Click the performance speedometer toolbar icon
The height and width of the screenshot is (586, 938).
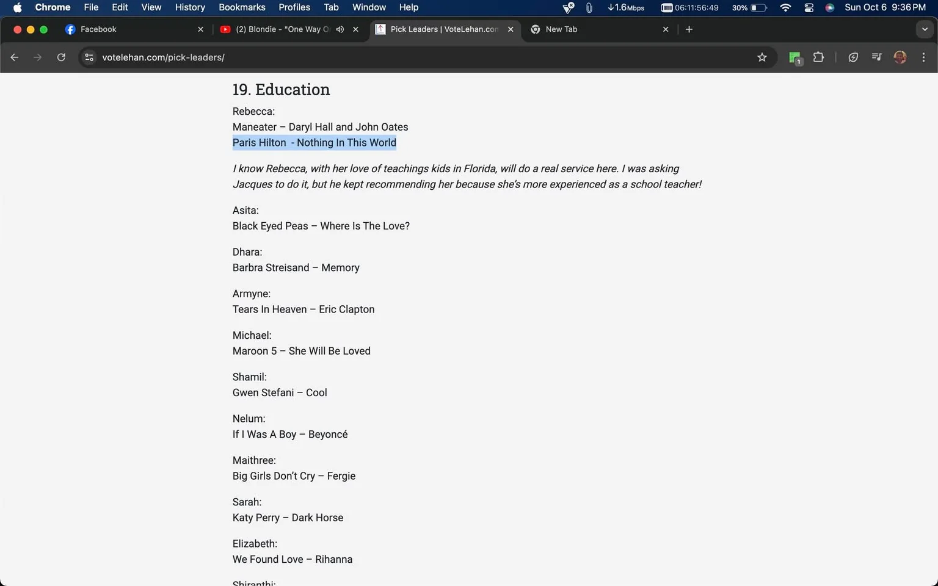click(853, 57)
